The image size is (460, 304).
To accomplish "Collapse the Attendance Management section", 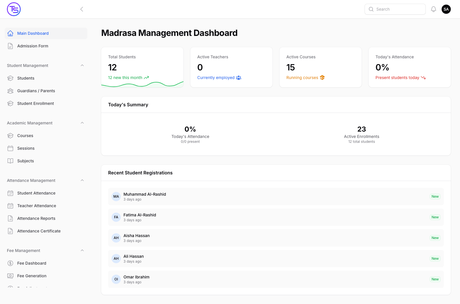I will pyautogui.click(x=82, y=180).
